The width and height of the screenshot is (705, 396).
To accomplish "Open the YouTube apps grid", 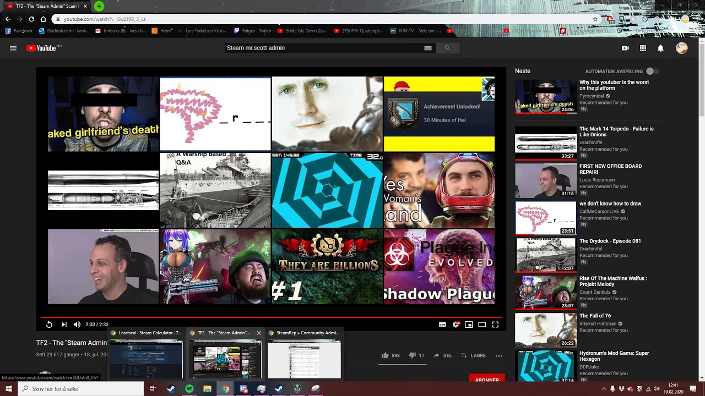I will pyautogui.click(x=643, y=48).
